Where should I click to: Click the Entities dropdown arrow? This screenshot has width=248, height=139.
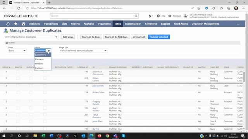49,51
